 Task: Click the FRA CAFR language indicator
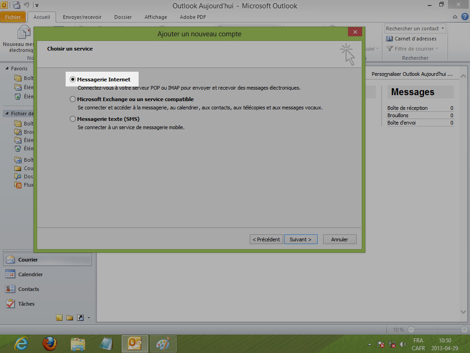418,344
